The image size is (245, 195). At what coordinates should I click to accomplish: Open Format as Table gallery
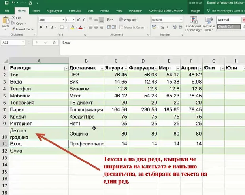click(x=209, y=24)
